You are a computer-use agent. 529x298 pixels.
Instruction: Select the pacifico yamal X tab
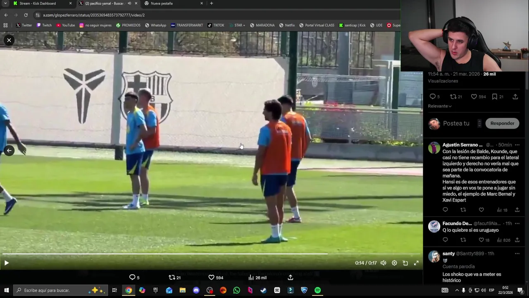coord(103,3)
